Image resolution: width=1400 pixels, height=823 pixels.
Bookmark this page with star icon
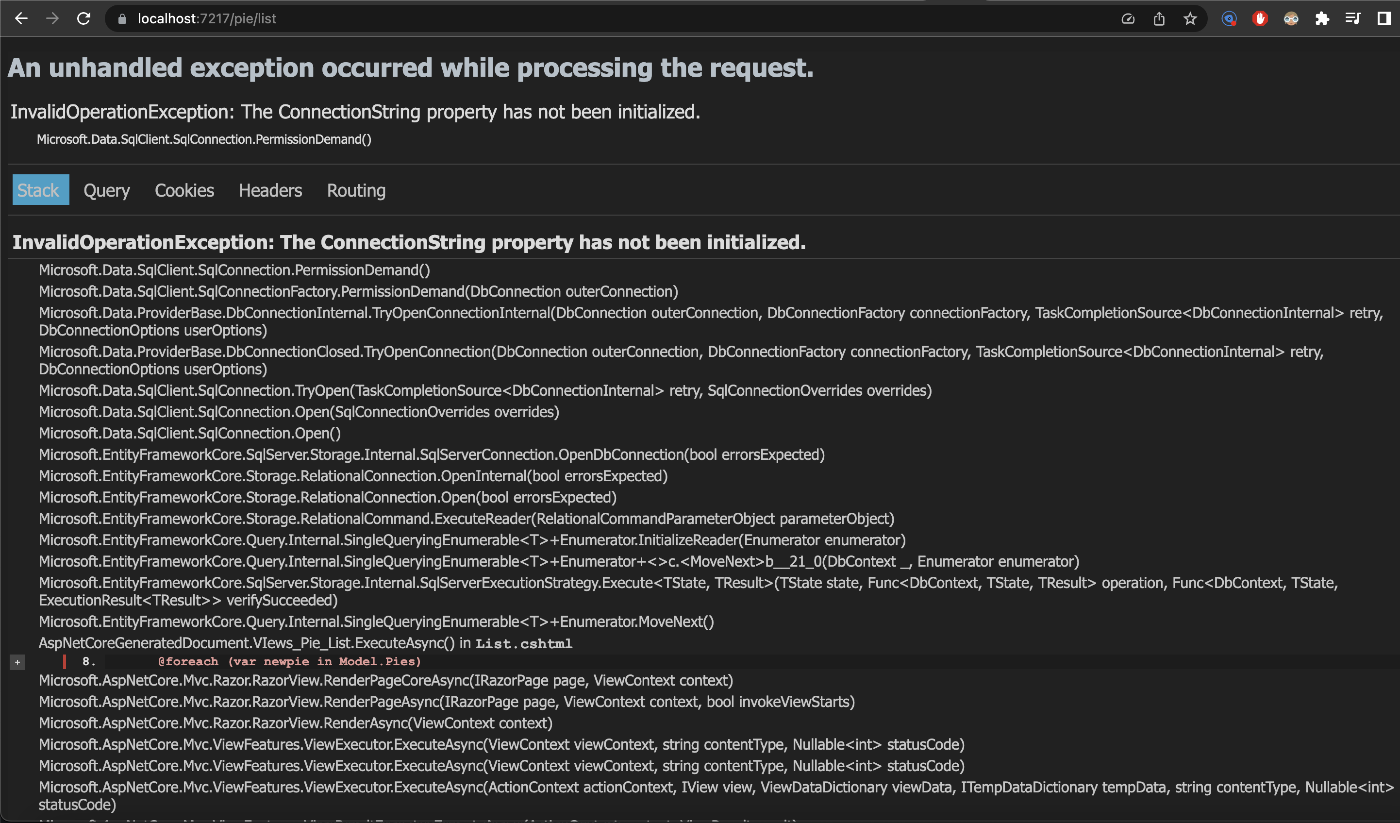(x=1190, y=19)
